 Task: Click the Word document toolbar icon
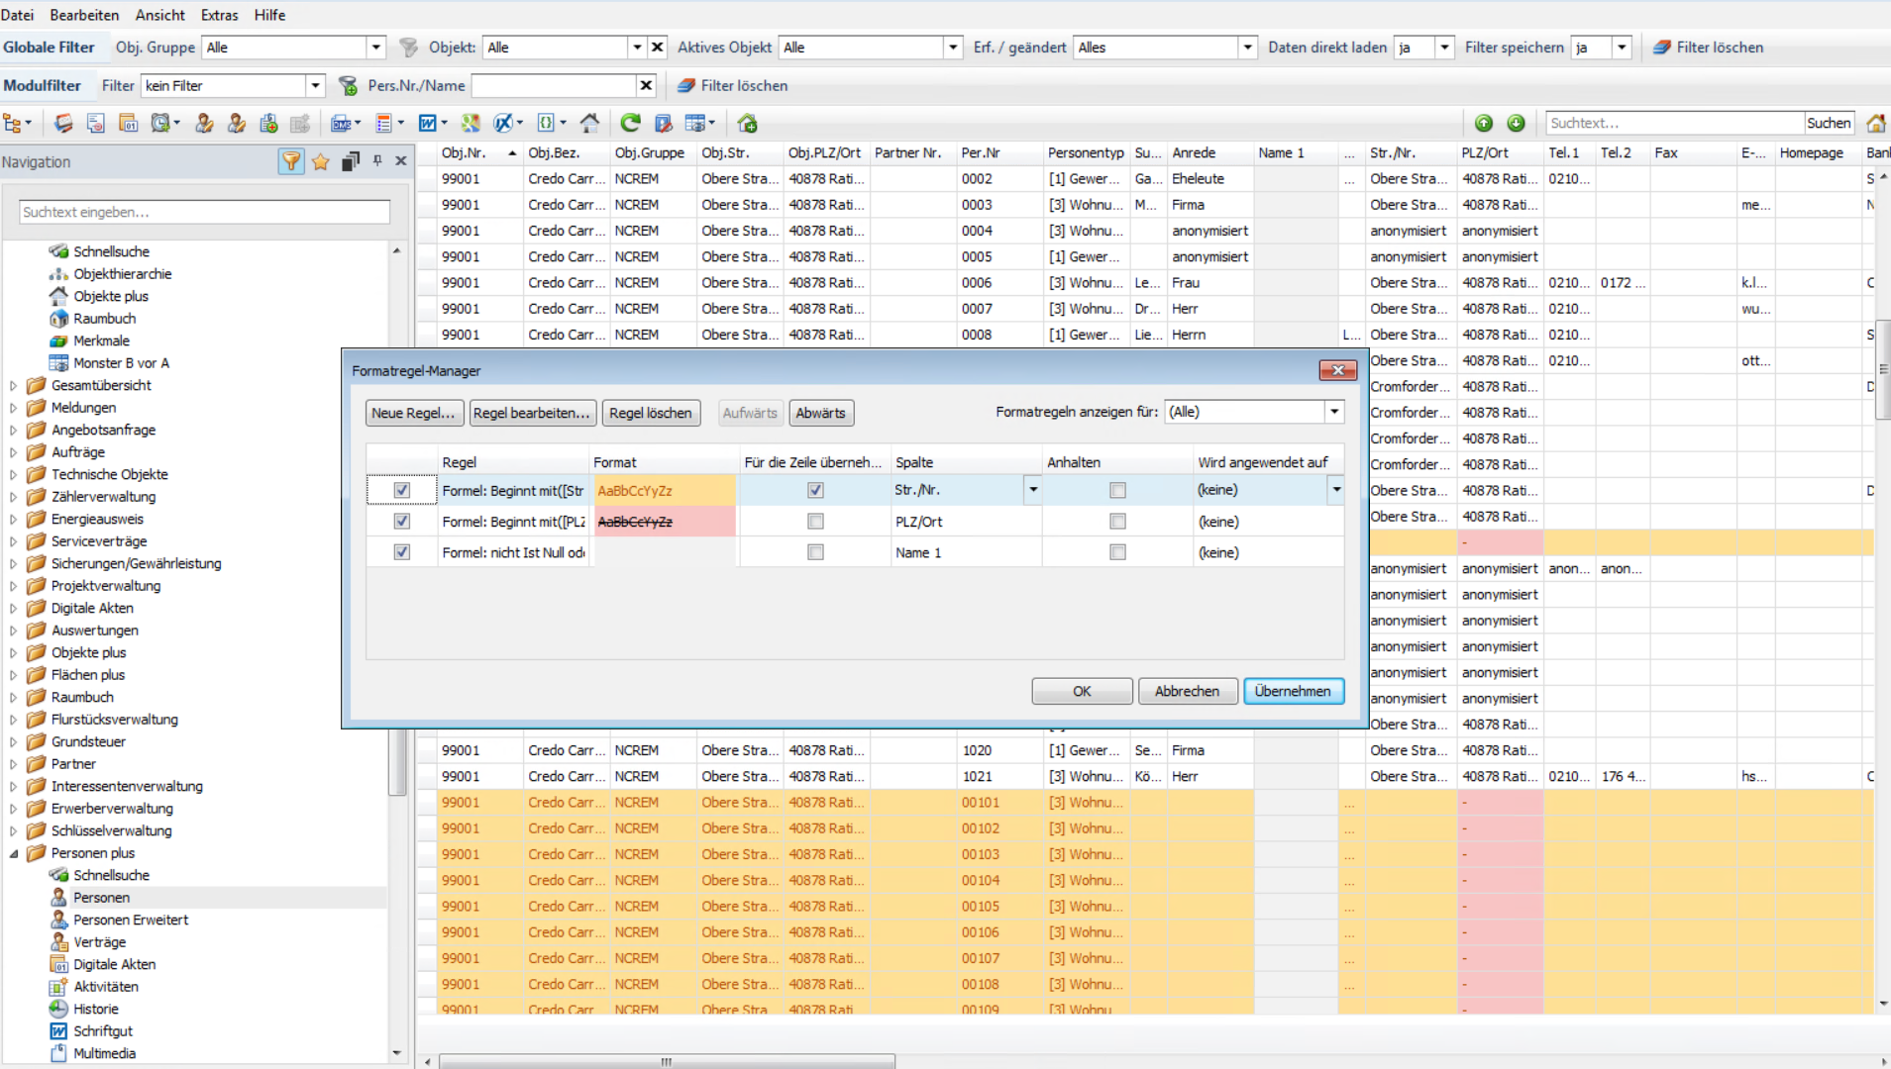click(427, 123)
